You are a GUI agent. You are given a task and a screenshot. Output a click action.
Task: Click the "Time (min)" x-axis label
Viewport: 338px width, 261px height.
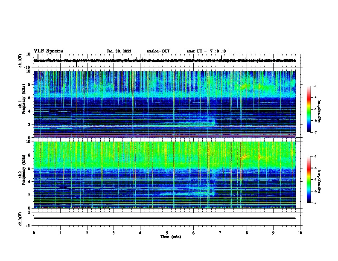pyautogui.click(x=171, y=237)
